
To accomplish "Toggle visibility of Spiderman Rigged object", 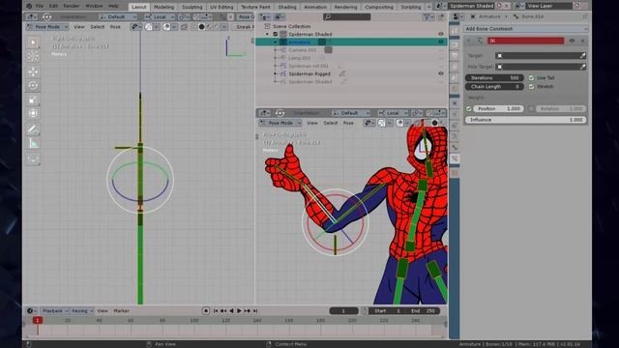I will point(441,73).
